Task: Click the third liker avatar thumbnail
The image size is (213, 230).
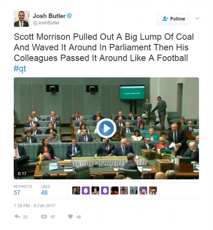Action: click(x=95, y=191)
